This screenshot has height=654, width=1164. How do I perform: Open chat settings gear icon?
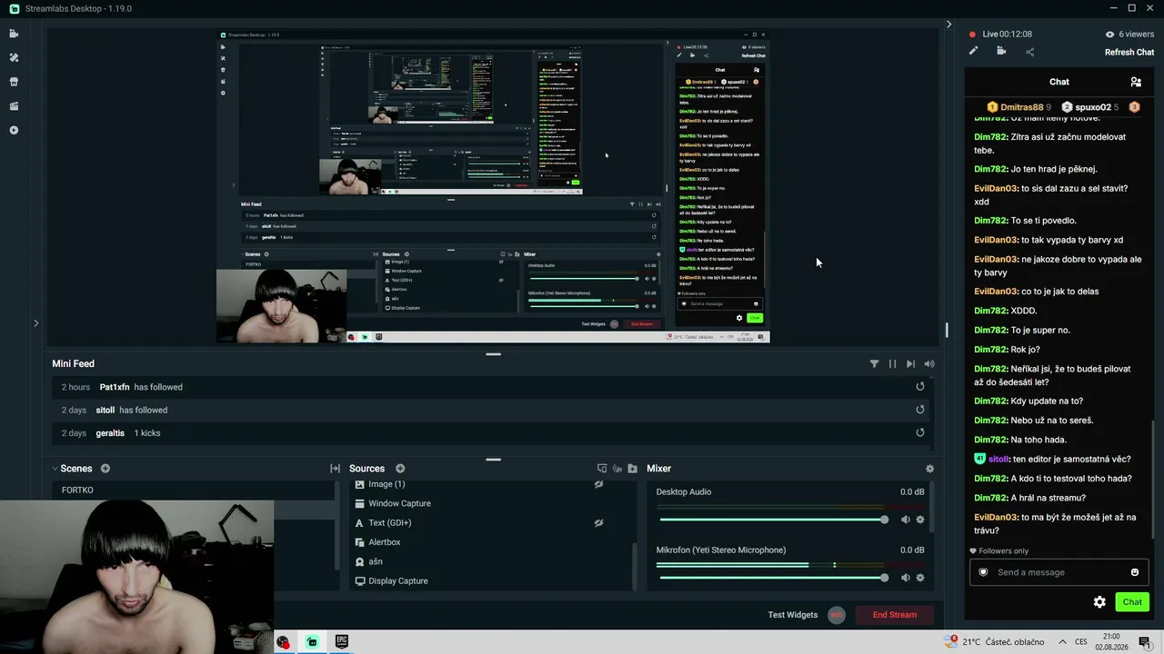(x=1099, y=602)
